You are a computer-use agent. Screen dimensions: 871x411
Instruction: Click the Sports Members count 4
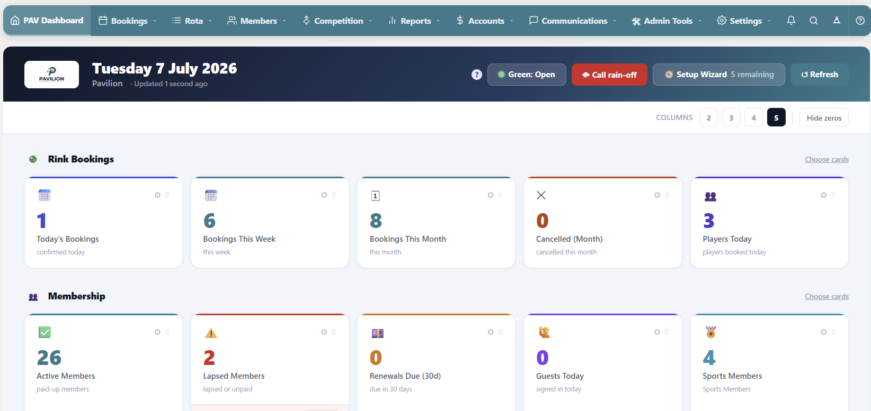[x=709, y=358]
